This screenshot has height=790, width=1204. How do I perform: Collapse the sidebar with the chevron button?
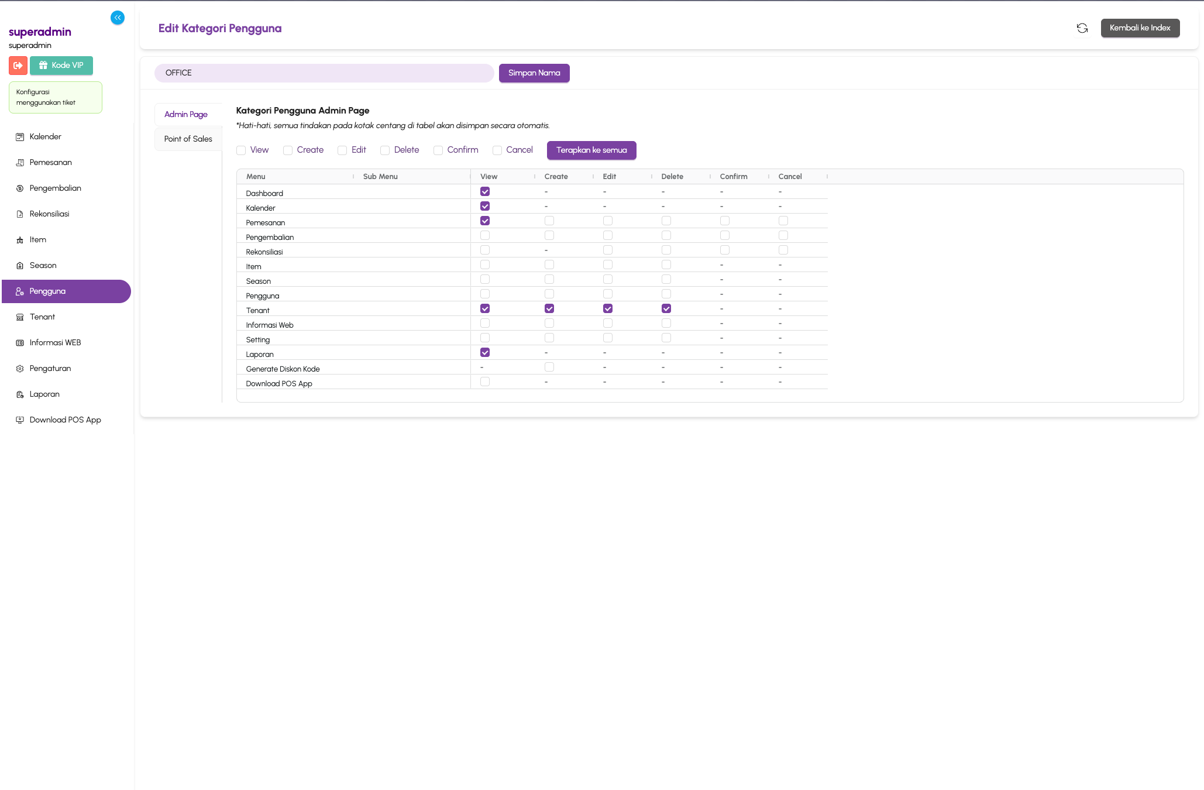pyautogui.click(x=118, y=18)
